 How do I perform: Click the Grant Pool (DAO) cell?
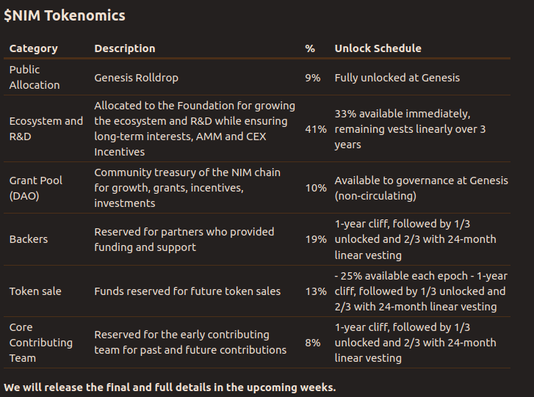(35, 188)
